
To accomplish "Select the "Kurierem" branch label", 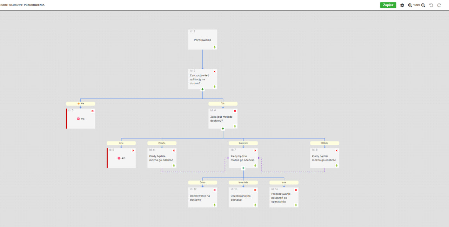I will tap(243, 143).
